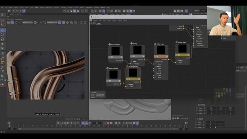247x139 pixels.
Task: Click the fit-to-window icon in RenderView toolbar
Action: click(85, 22)
